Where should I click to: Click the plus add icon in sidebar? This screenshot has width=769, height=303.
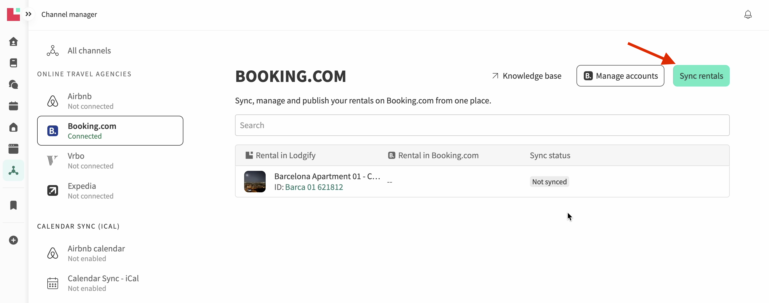click(13, 240)
